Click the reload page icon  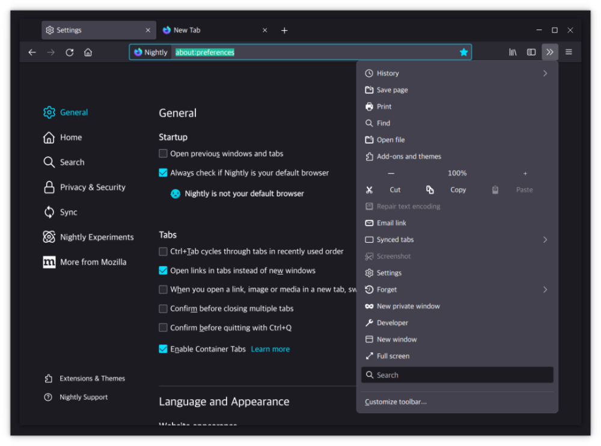(70, 52)
